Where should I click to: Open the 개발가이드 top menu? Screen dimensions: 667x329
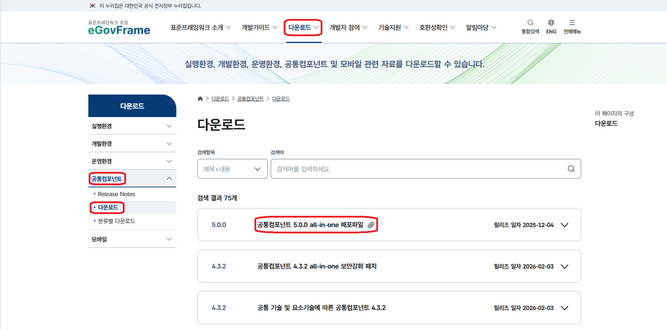tap(259, 27)
